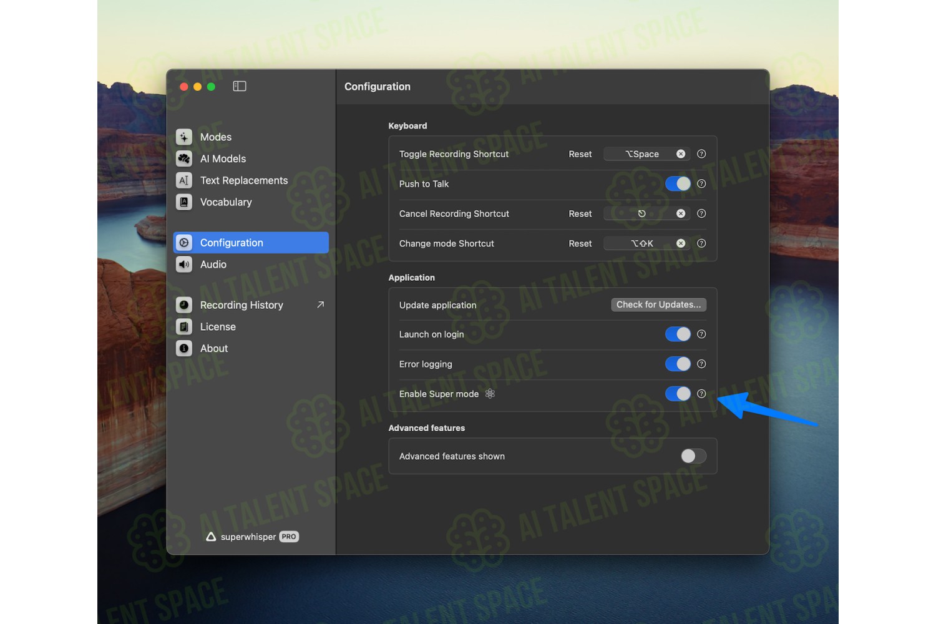
Task: Edit the ⌥Space recording shortcut field
Action: pyautogui.click(x=646, y=154)
